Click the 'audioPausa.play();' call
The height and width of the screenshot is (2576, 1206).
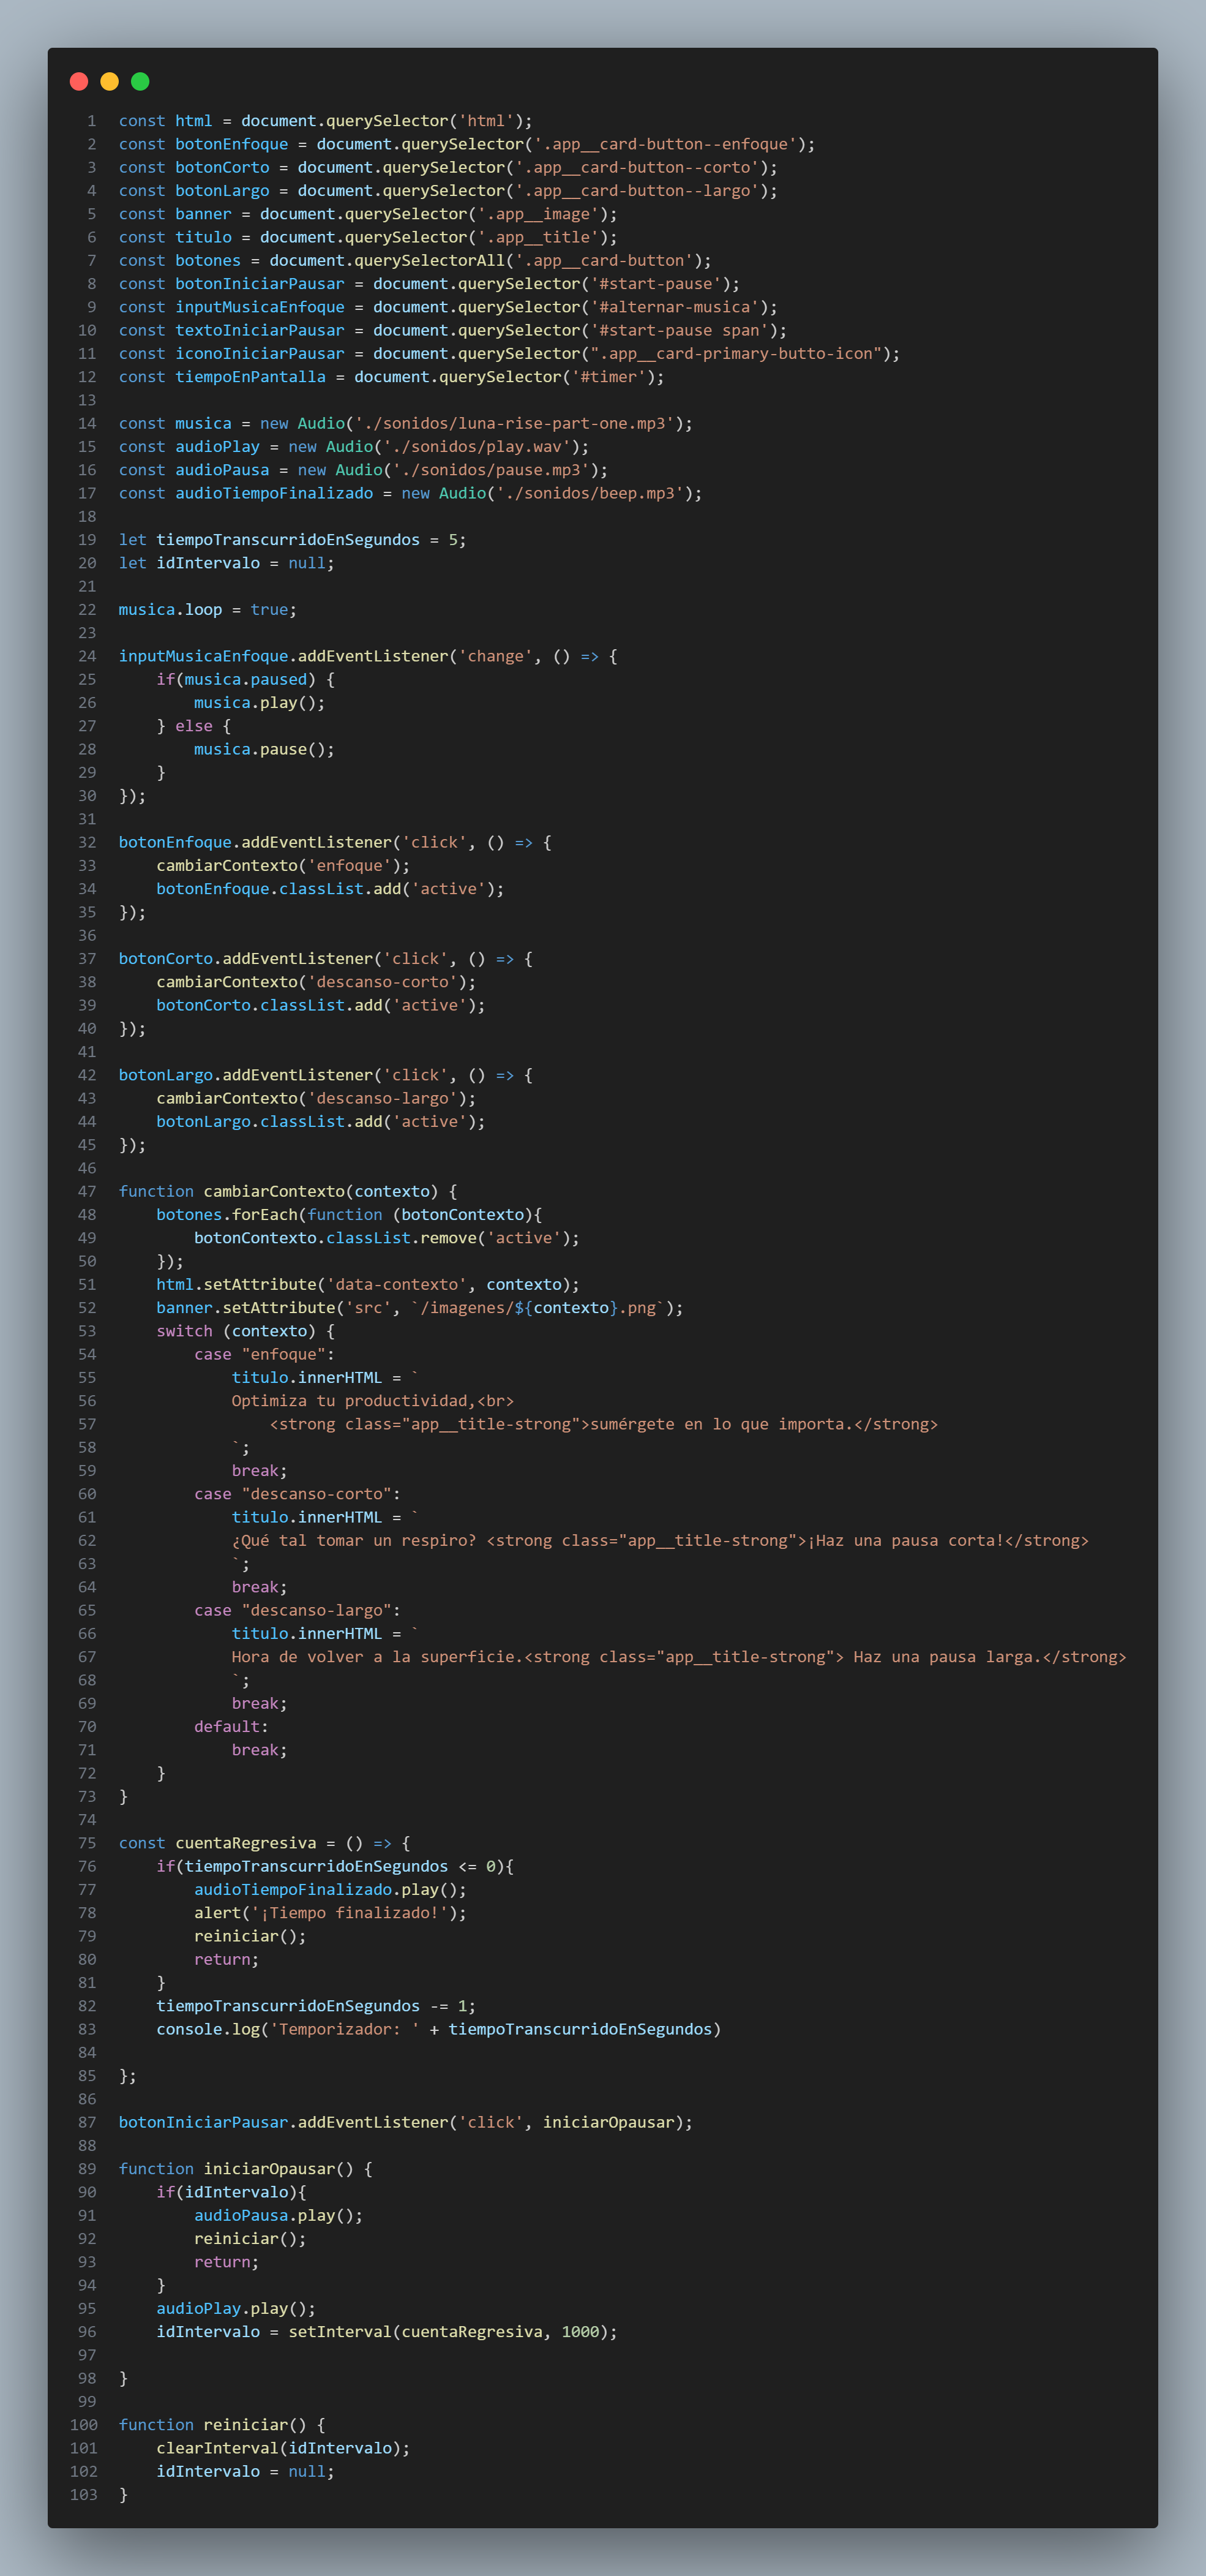tap(278, 2215)
